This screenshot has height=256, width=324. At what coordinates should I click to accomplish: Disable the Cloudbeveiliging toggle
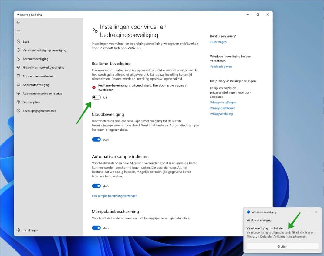pyautogui.click(x=96, y=139)
